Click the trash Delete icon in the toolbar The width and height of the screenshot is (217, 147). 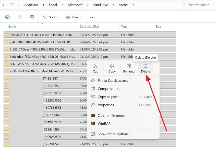[x=32, y=17]
